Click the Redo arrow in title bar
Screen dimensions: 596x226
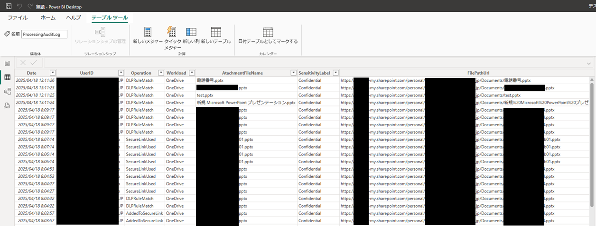30,6
